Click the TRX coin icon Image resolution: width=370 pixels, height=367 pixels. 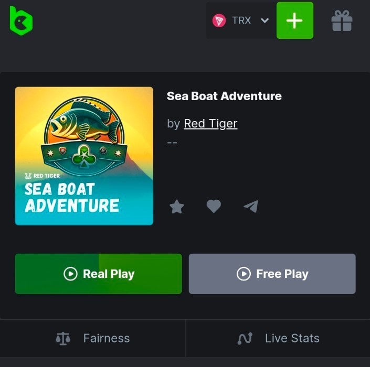[219, 20]
